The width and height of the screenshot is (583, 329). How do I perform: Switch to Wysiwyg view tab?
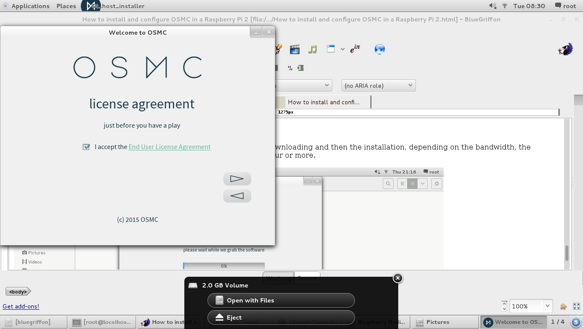tap(278, 278)
